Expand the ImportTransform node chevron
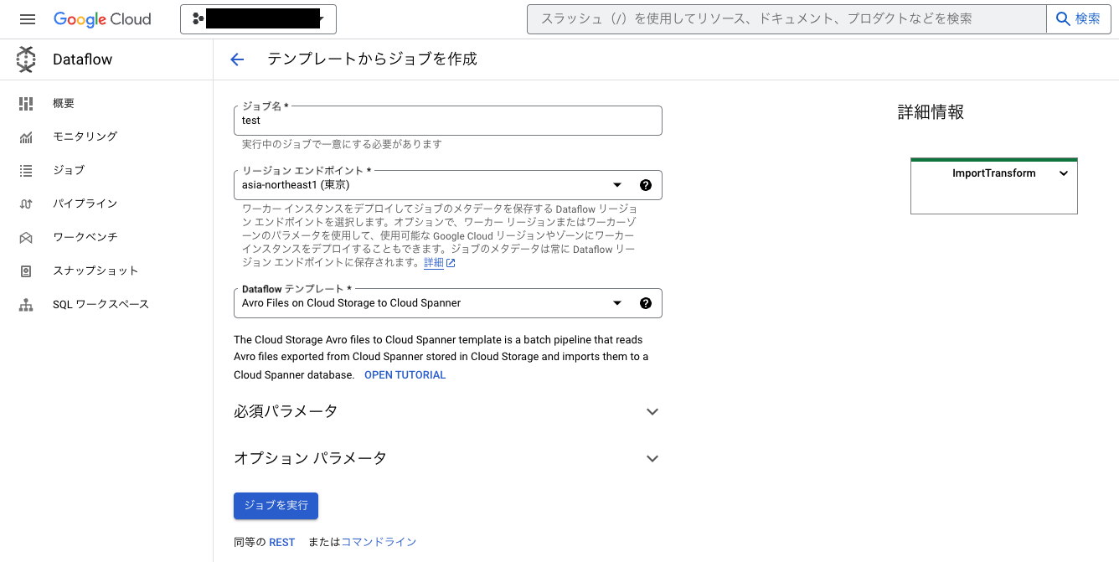 [1064, 173]
